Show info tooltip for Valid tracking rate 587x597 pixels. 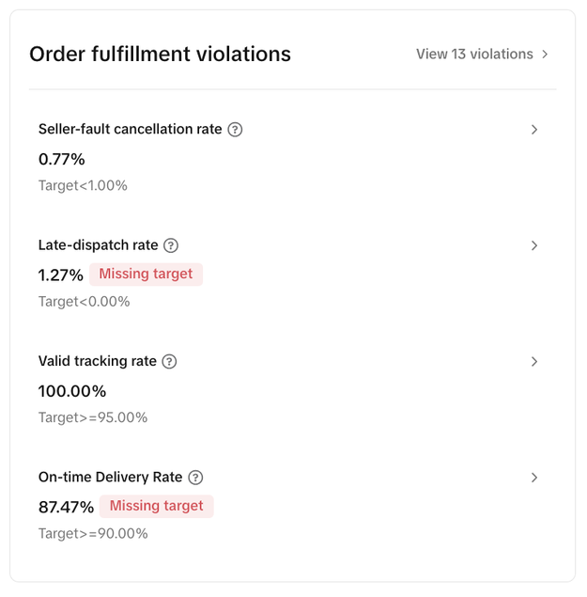pyautogui.click(x=169, y=362)
